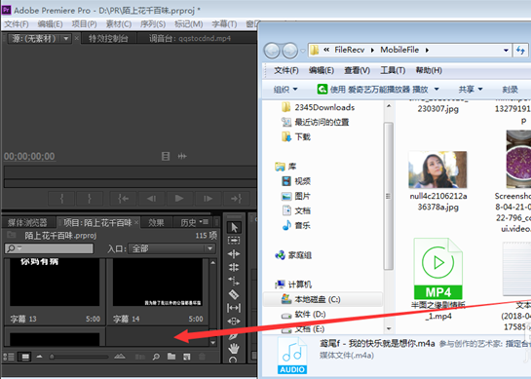Screen dimensions: 531x379
Task: Click the source monitor timecode 00;00;00;00
Action: pyautogui.click(x=29, y=157)
